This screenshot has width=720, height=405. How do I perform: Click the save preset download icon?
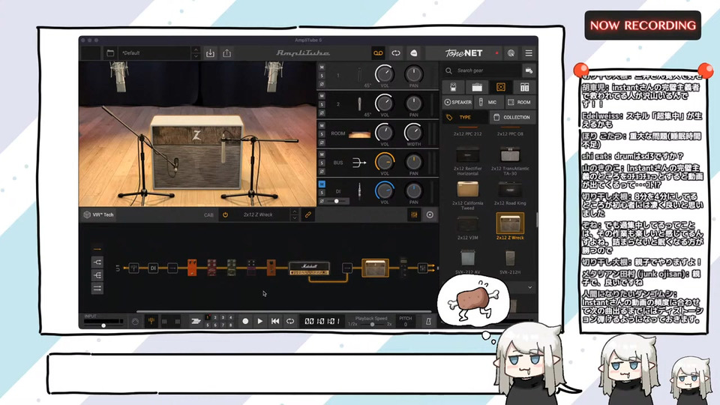coord(210,53)
